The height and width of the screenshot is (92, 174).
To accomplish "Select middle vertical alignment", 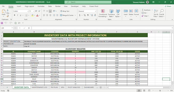I will (x=47, y=11).
